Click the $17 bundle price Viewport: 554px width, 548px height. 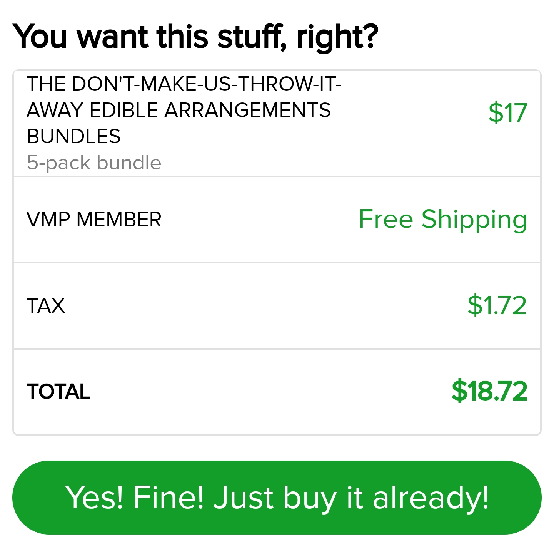(x=507, y=113)
